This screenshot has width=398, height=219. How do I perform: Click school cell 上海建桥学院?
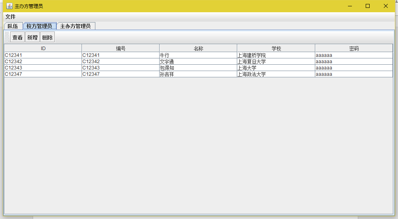[276, 55]
